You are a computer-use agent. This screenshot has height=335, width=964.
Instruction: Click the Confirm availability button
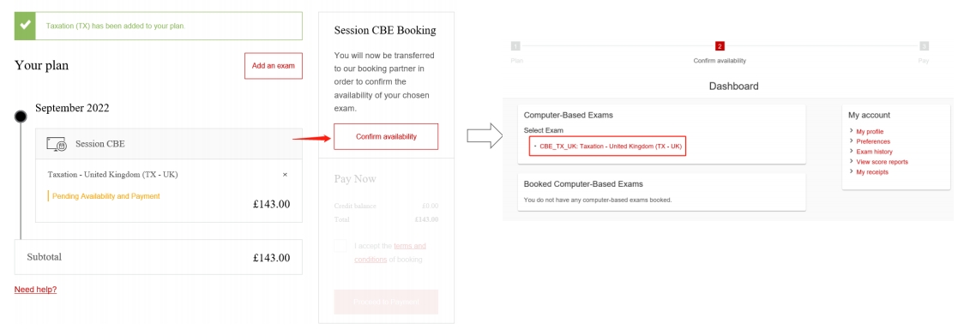click(x=386, y=136)
